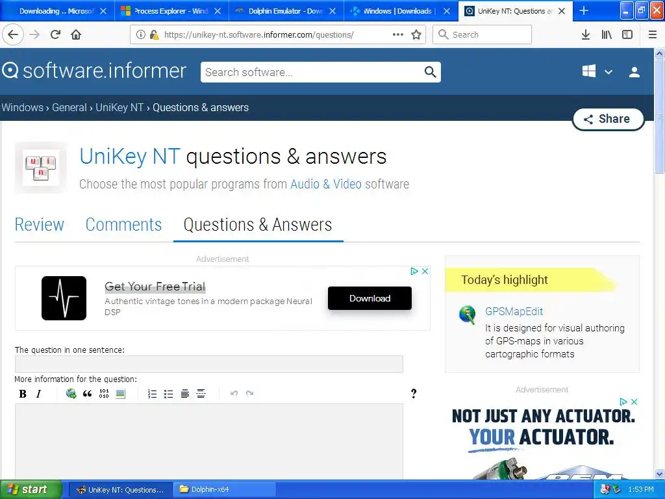Image resolution: width=665 pixels, height=499 pixels.
Task: Click the Share button
Action: point(608,120)
